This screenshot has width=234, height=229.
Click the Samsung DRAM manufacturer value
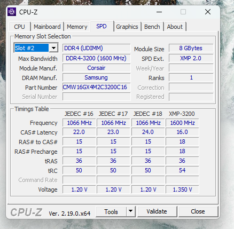pos(96,77)
